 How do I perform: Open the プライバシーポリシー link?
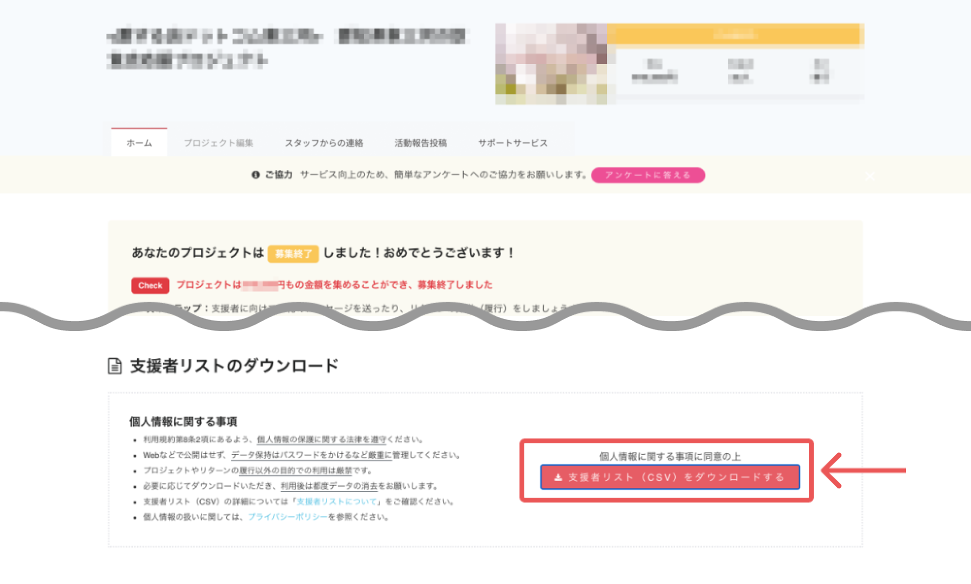click(x=288, y=517)
